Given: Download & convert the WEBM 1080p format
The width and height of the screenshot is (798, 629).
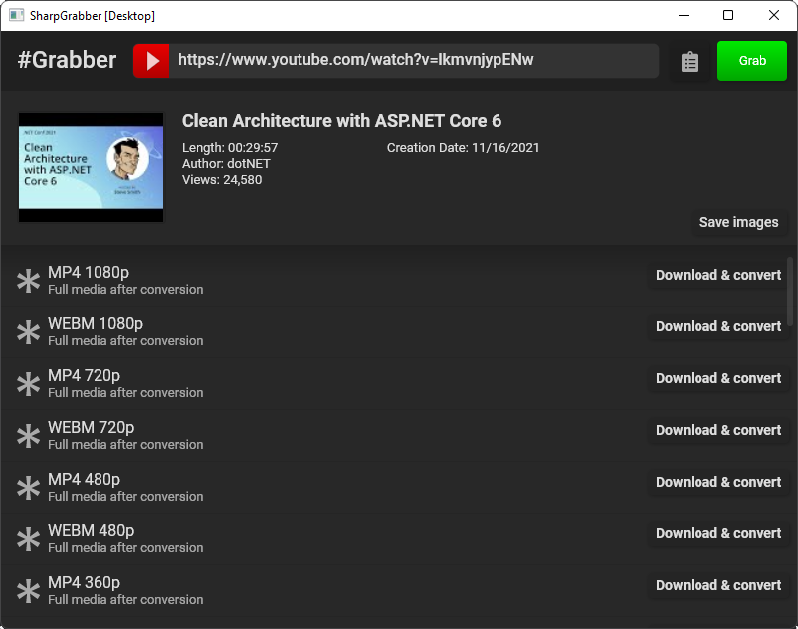Looking at the screenshot, I should coord(718,326).
